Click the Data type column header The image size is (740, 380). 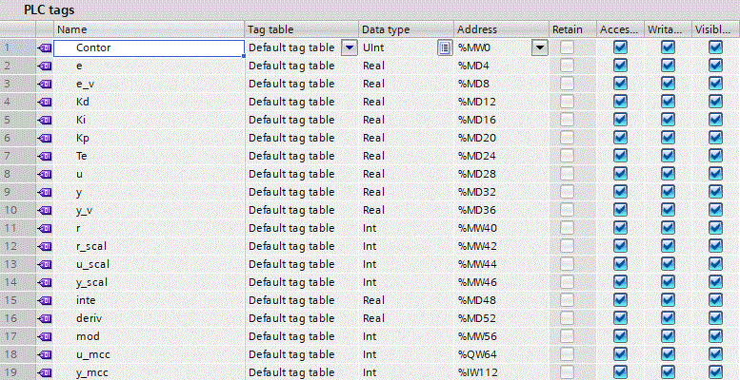tap(405, 29)
